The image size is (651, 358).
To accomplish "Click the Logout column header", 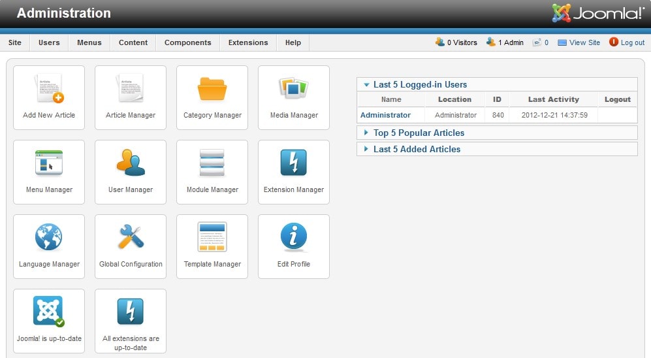I will click(x=617, y=99).
